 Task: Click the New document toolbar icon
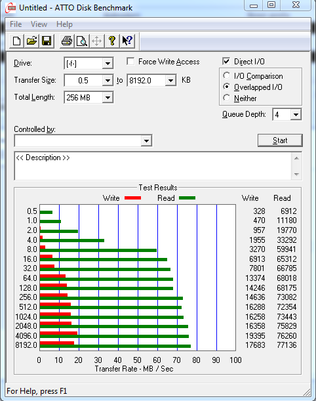pyautogui.click(x=16, y=41)
